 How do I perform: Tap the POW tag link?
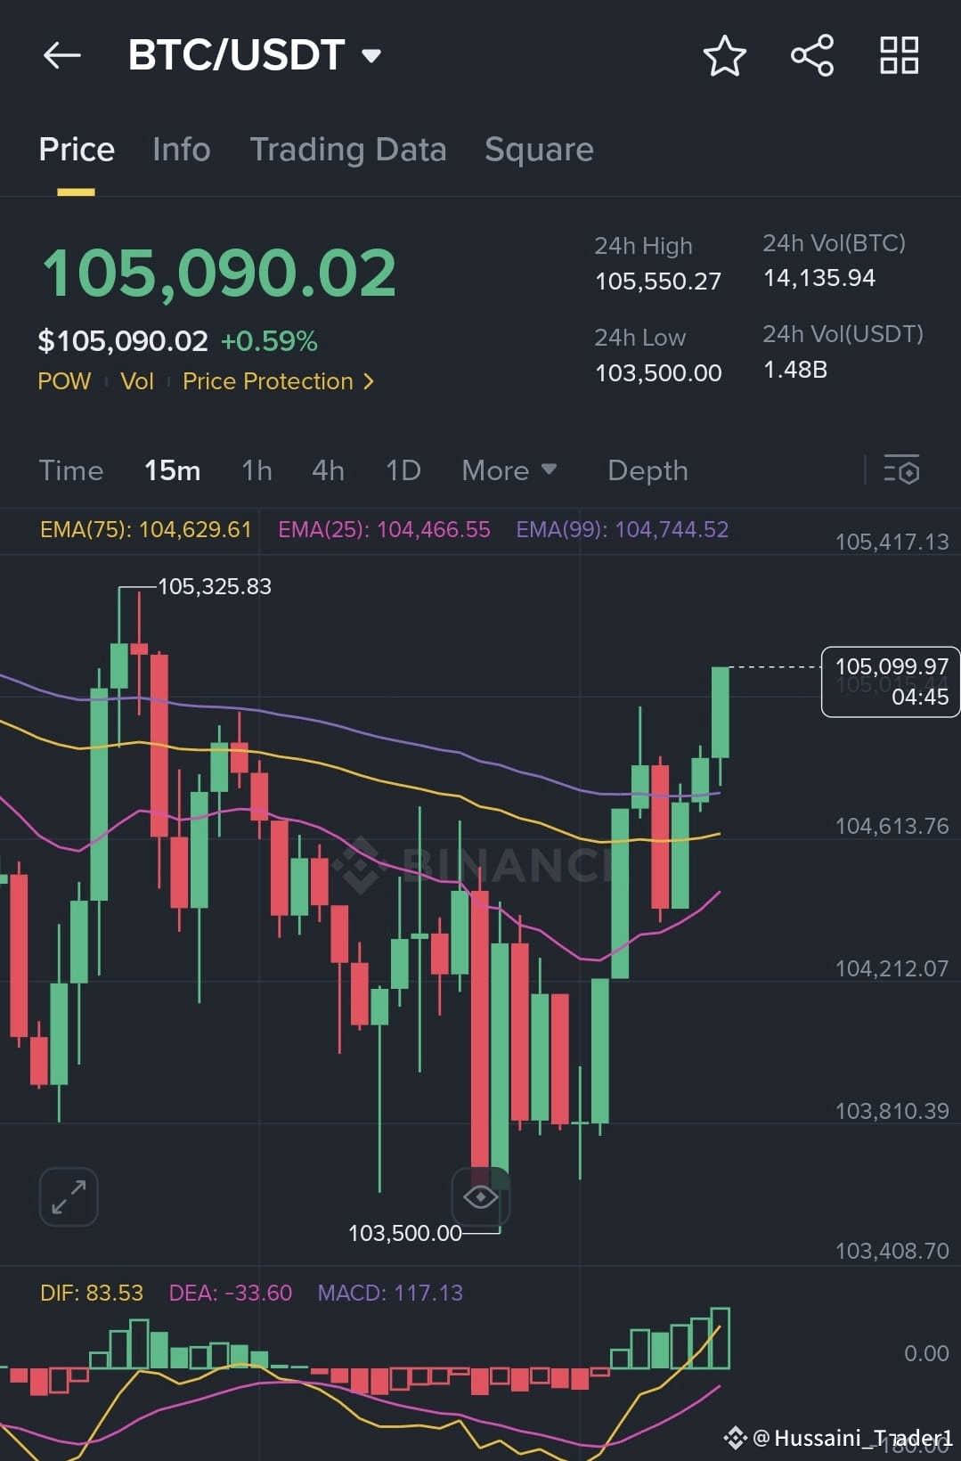[x=64, y=381]
